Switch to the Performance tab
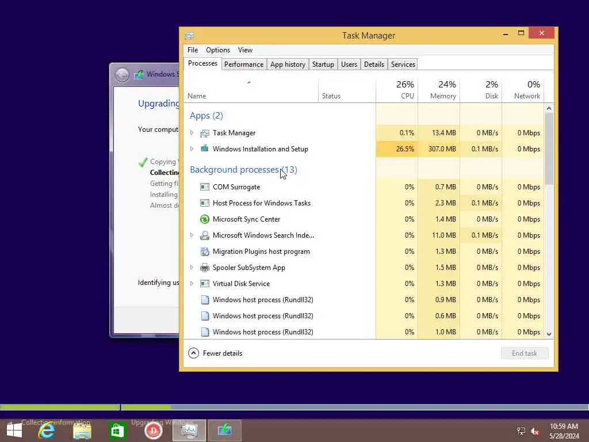 244,64
